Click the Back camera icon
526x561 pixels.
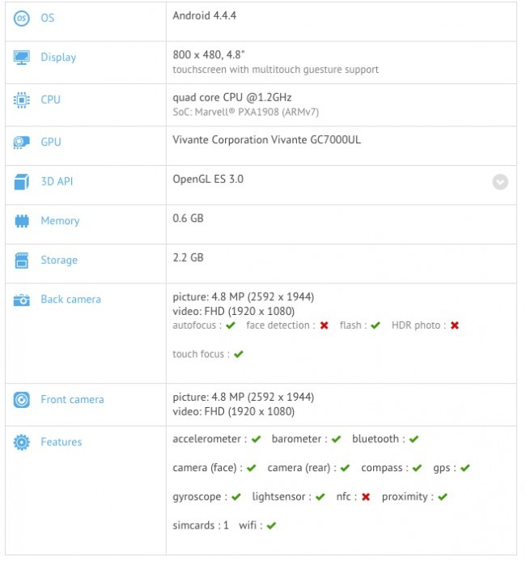[x=22, y=300]
